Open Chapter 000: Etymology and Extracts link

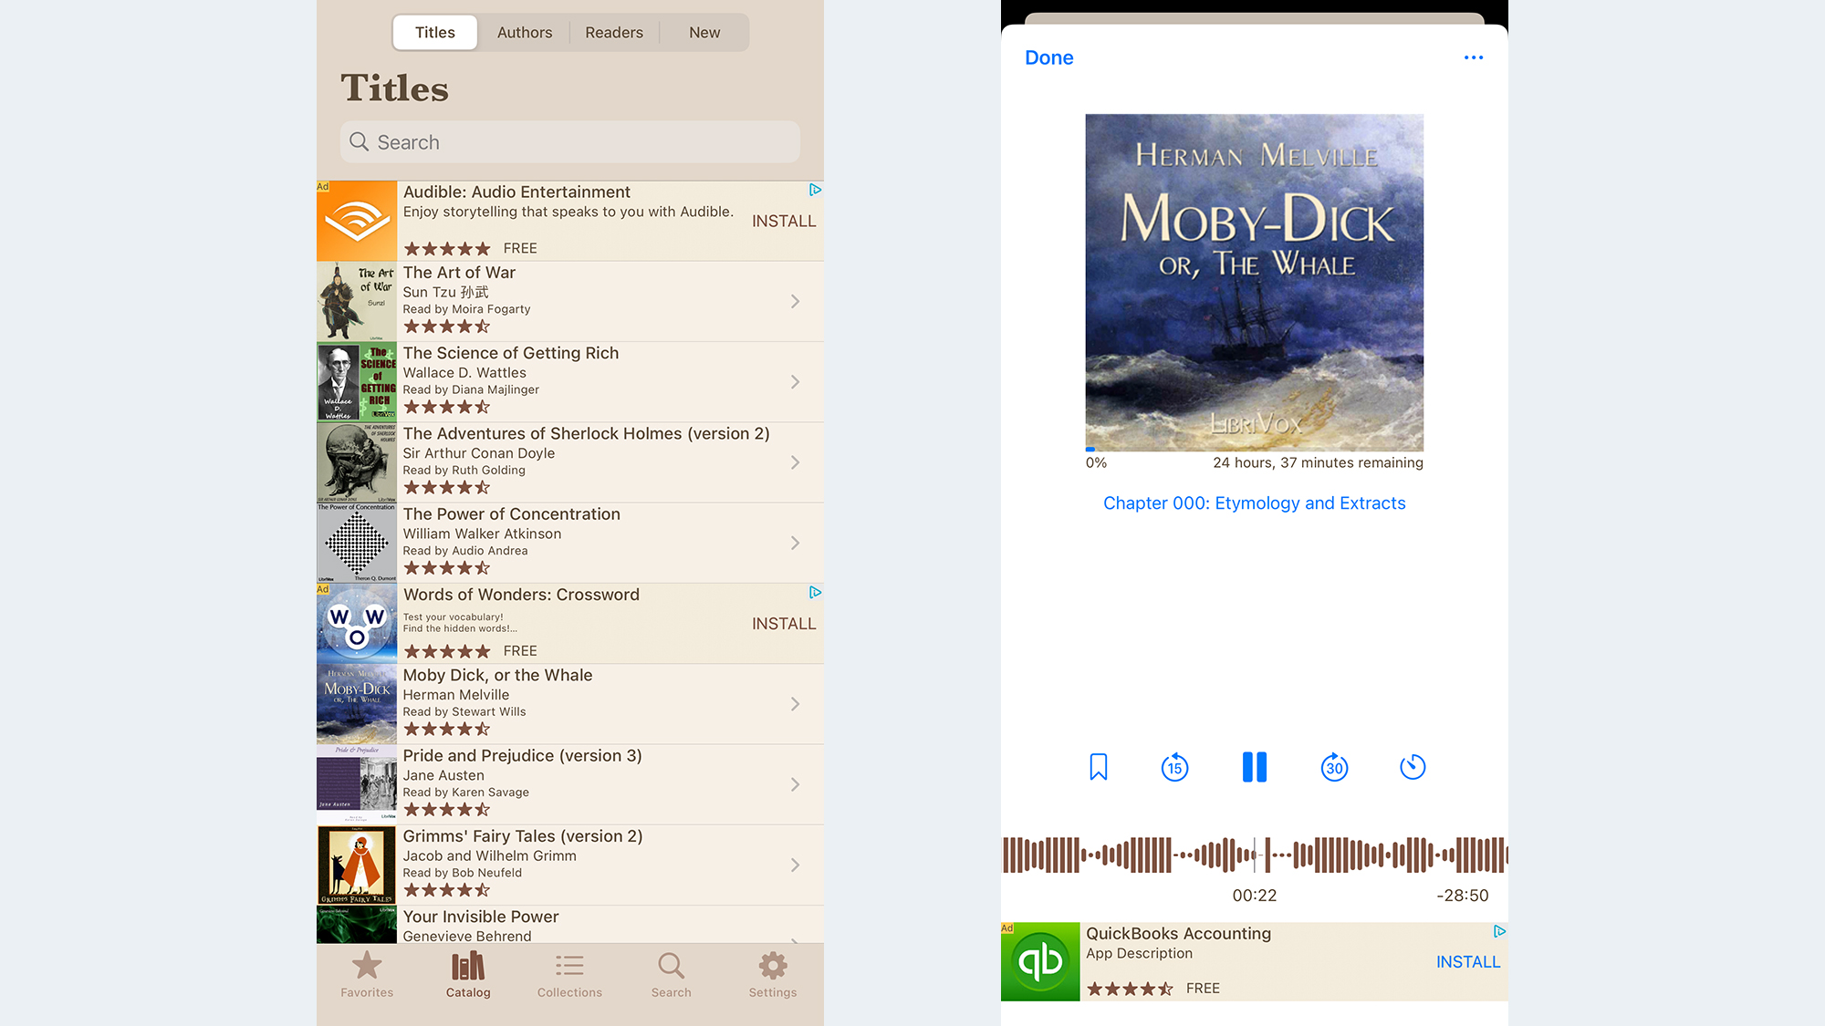[x=1254, y=503]
